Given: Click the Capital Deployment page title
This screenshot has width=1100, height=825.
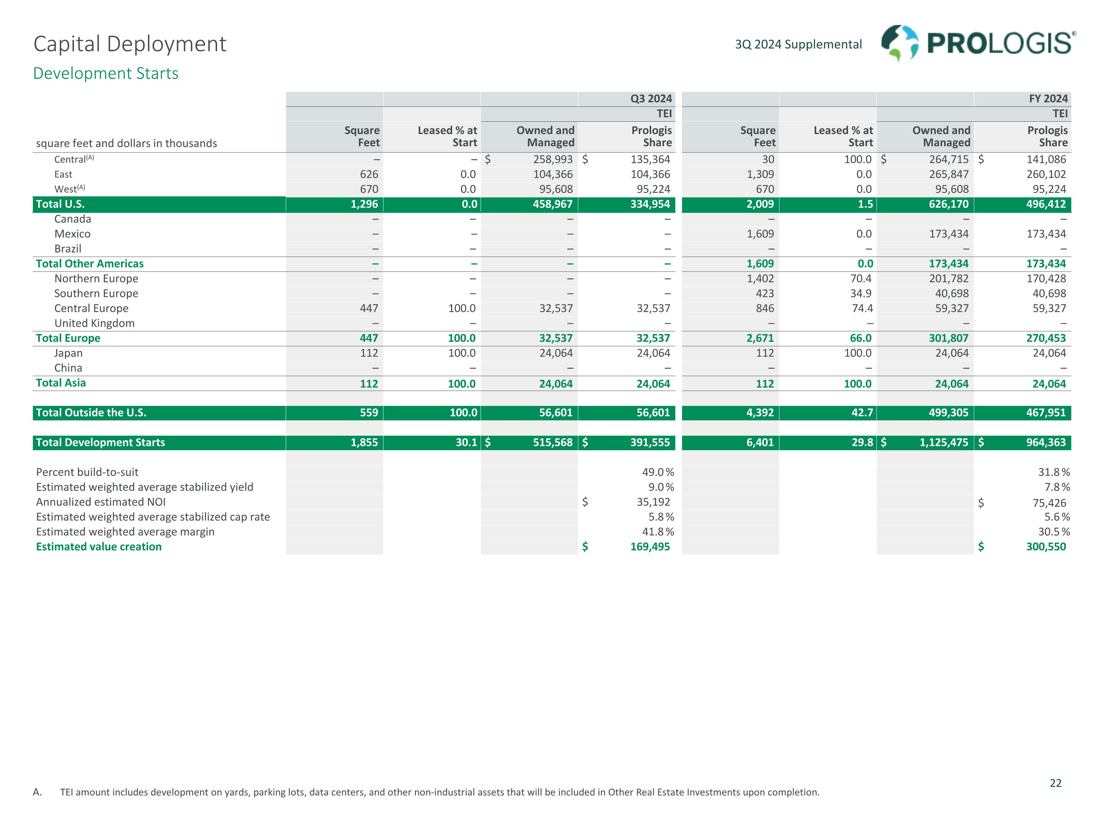Looking at the screenshot, I should coord(130,44).
